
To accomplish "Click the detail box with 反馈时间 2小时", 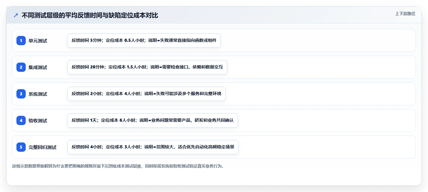I will 146,94.
